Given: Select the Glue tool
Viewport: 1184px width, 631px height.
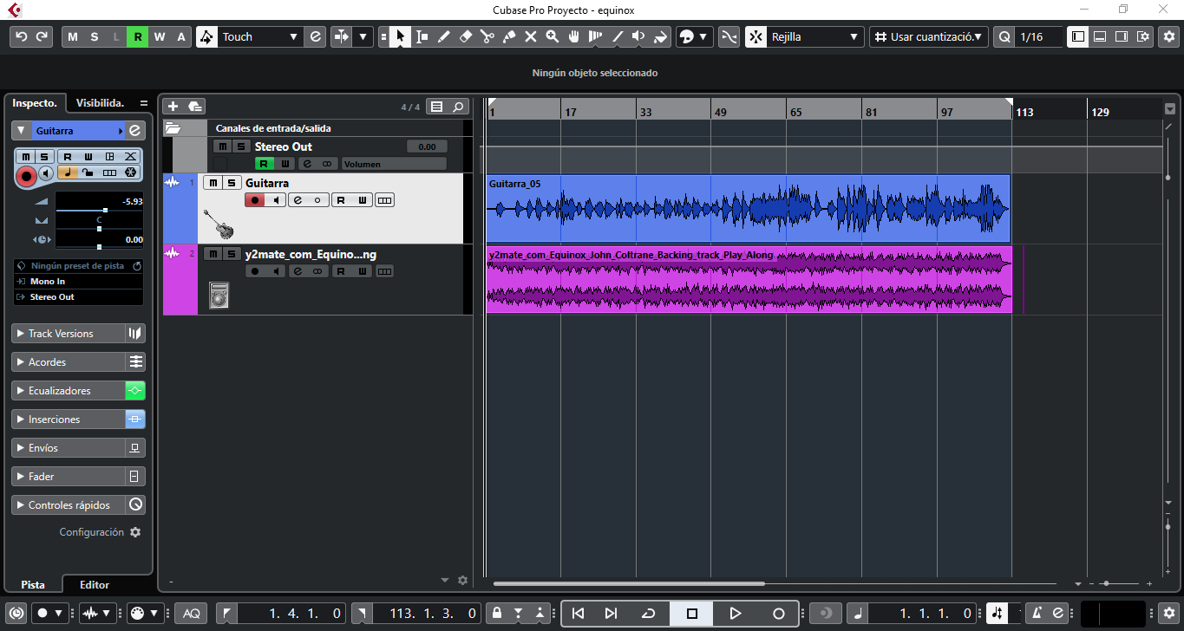Looking at the screenshot, I should pyautogui.click(x=508, y=36).
